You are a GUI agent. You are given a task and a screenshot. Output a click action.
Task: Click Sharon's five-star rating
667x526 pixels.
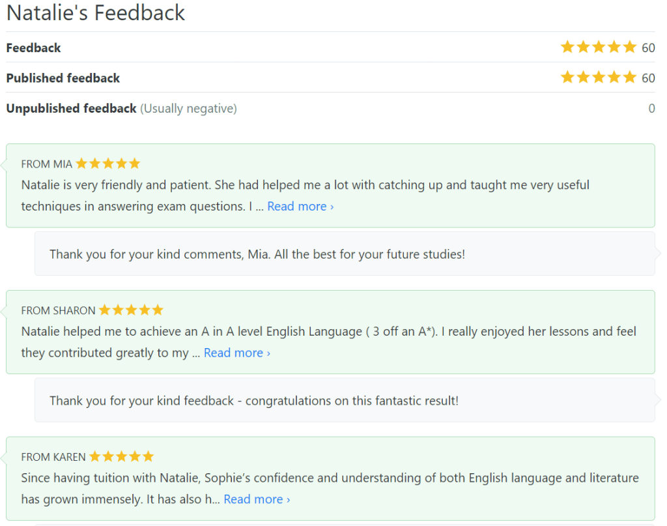click(131, 310)
